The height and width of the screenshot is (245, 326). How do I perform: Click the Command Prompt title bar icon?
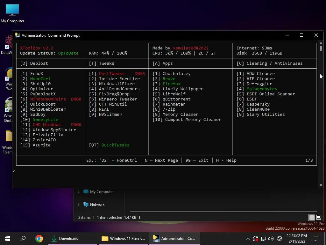(18, 35)
